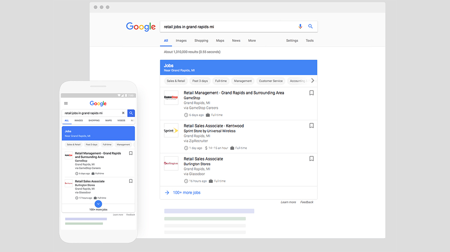
Task: Switch to IMAGES tab on phone
Action: pyautogui.click(x=78, y=121)
